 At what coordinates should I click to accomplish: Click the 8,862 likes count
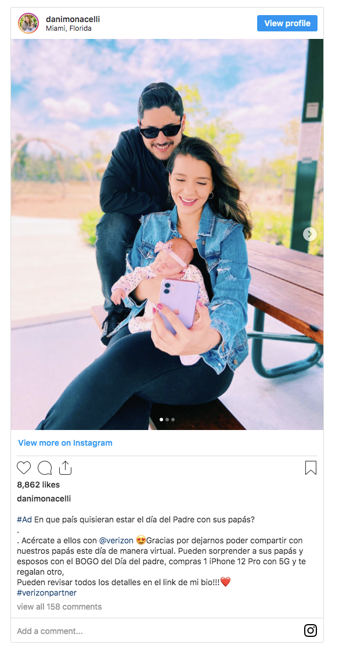click(x=38, y=485)
